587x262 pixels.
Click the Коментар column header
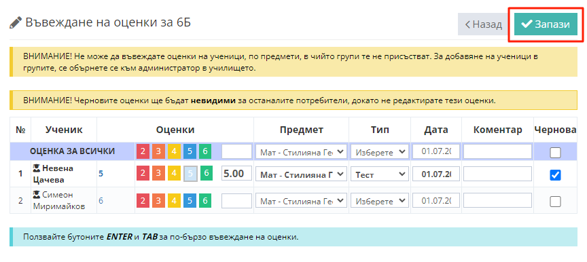(497, 130)
